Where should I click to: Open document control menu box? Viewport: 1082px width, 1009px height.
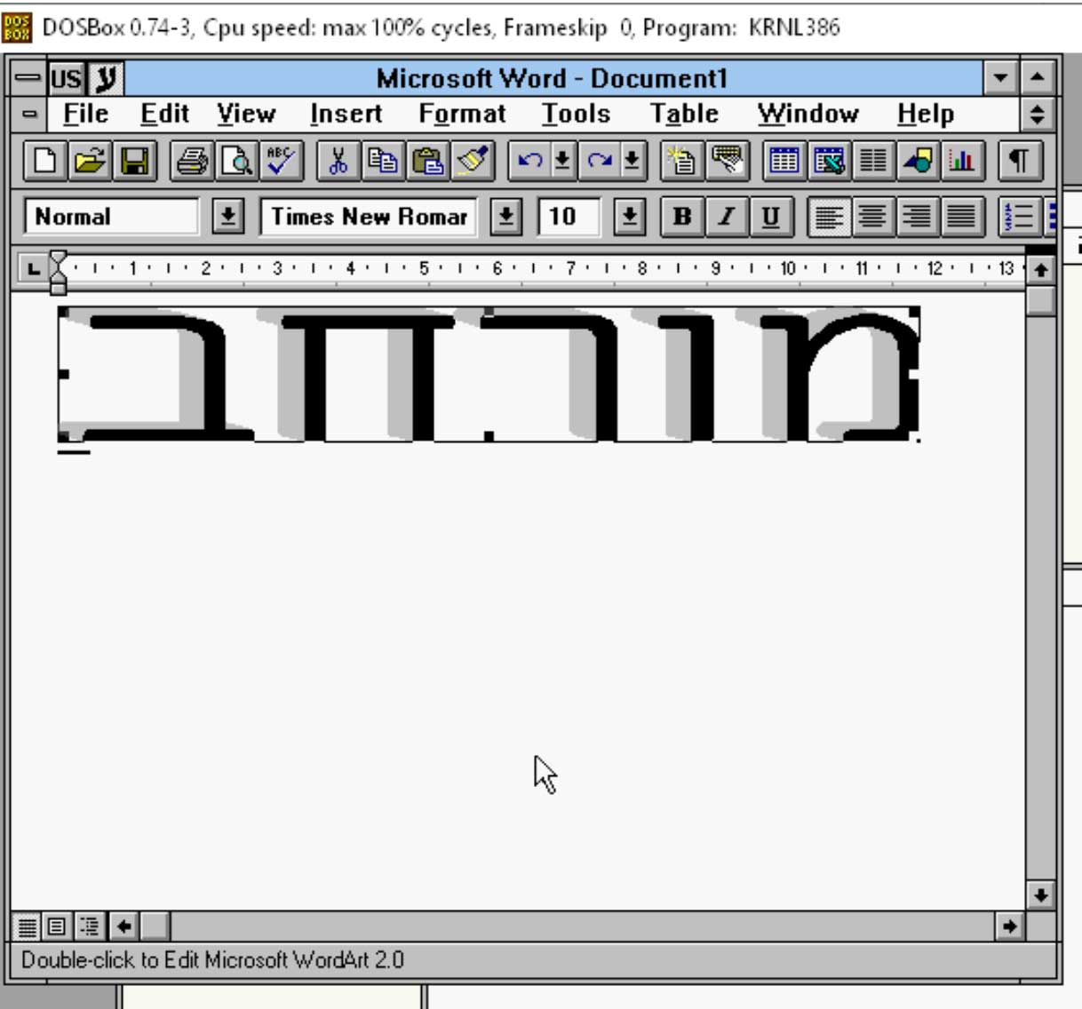[x=29, y=114]
